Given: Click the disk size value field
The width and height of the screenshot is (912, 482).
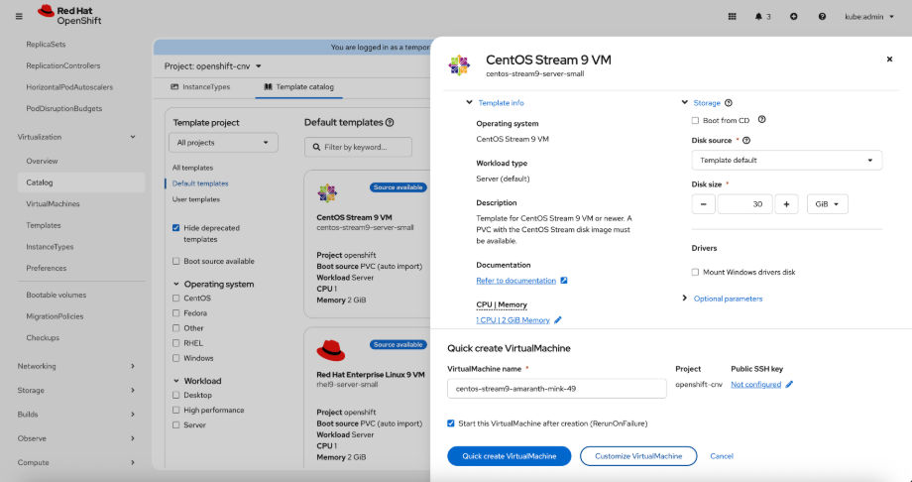Looking at the screenshot, I should [x=744, y=204].
